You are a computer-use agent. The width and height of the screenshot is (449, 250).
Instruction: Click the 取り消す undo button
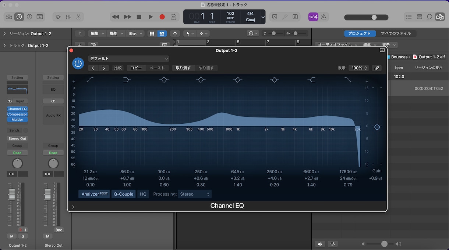[183, 68]
